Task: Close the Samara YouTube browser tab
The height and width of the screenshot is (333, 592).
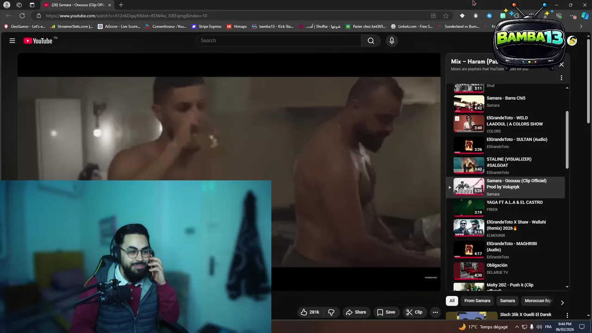Action: click(110, 5)
